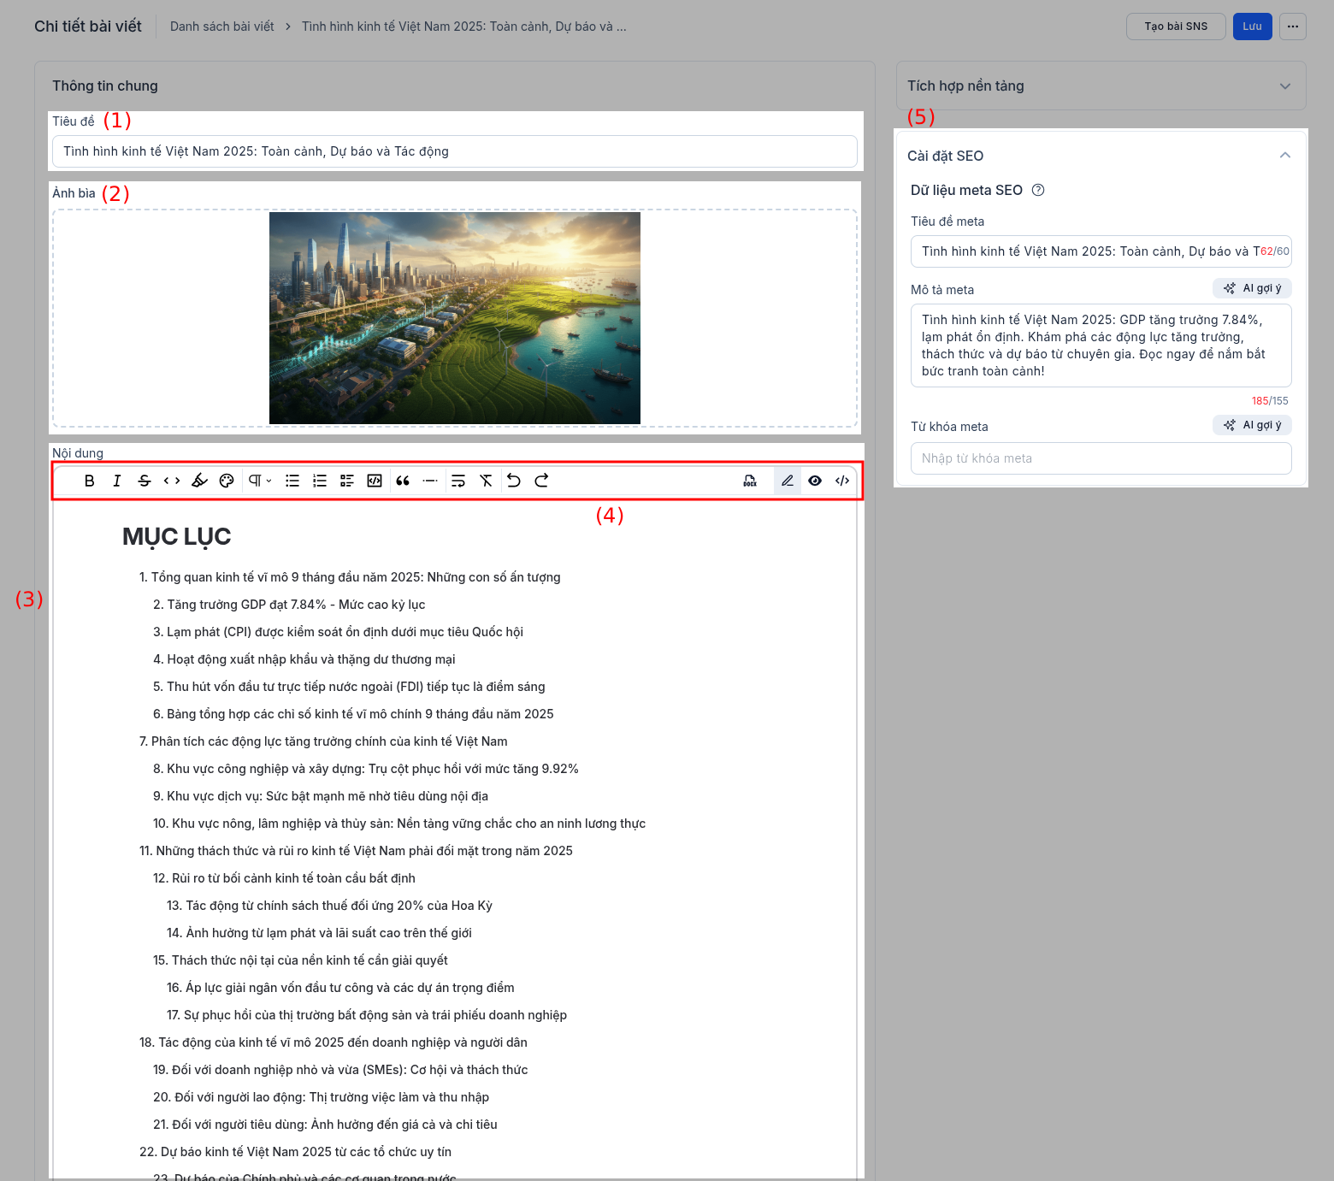Insert a numbered list
Screen dimensions: 1334x1181
[320, 481]
